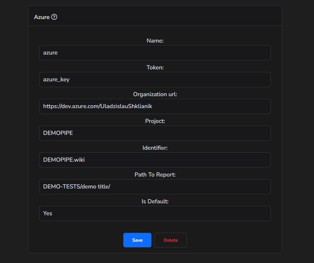The height and width of the screenshot is (263, 314).
Task: Select the Organization url input field
Action: 155,106
